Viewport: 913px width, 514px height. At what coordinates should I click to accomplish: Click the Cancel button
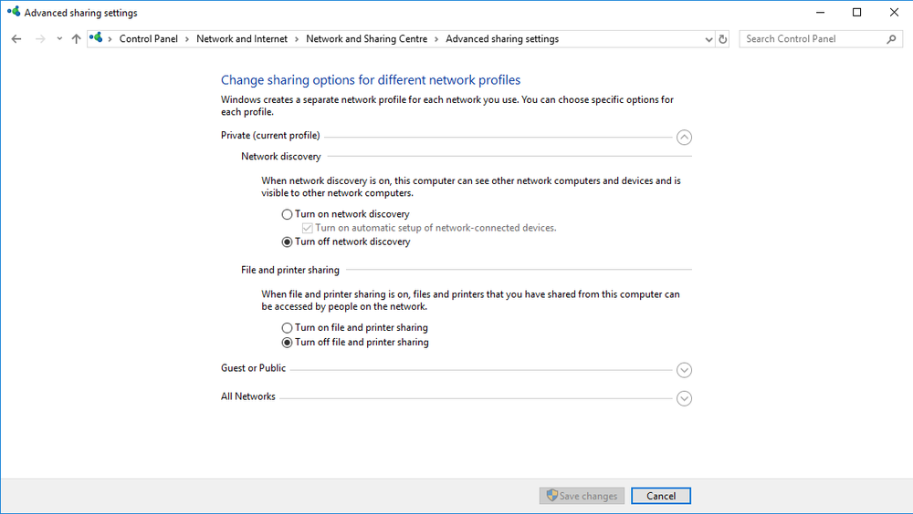point(661,496)
